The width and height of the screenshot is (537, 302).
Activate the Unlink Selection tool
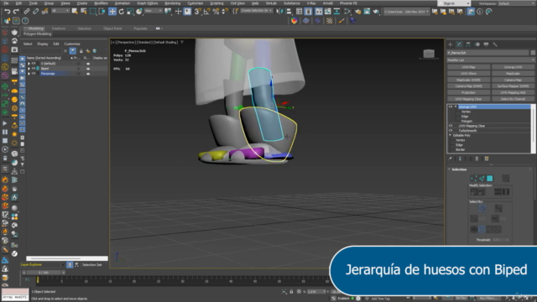(x=35, y=11)
